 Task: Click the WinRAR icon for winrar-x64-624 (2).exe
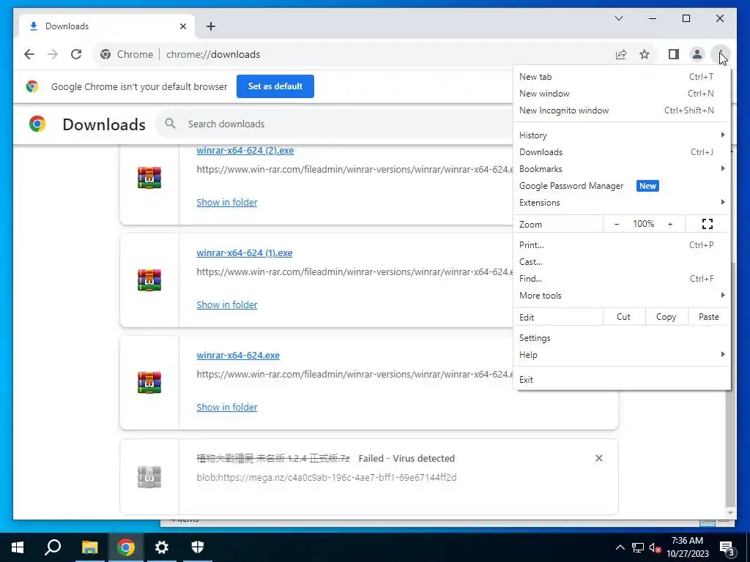click(149, 177)
